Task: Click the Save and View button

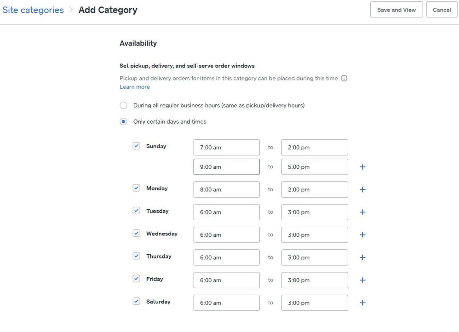Action: 396,10
